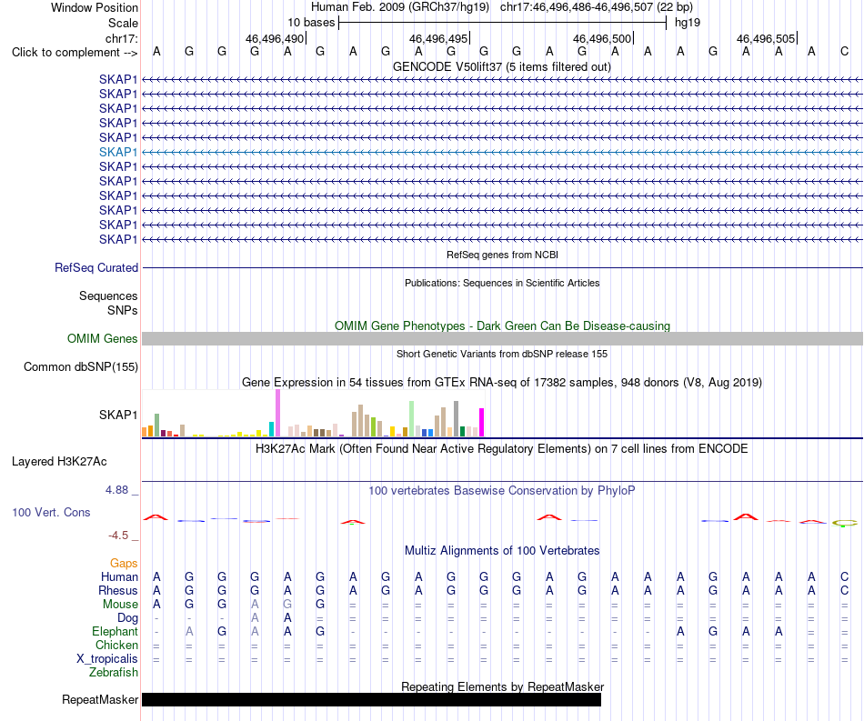864x721 pixels.
Task: Select the 'Elephant' alignment row label
Action: click(115, 631)
